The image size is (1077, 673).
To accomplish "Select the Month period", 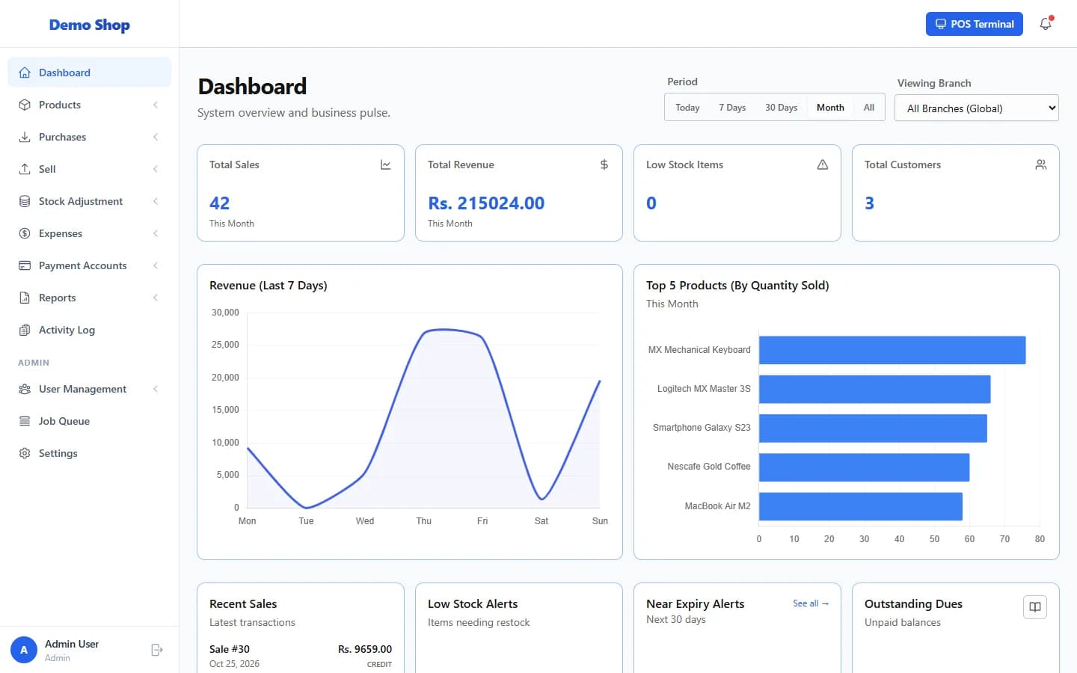I will [830, 108].
